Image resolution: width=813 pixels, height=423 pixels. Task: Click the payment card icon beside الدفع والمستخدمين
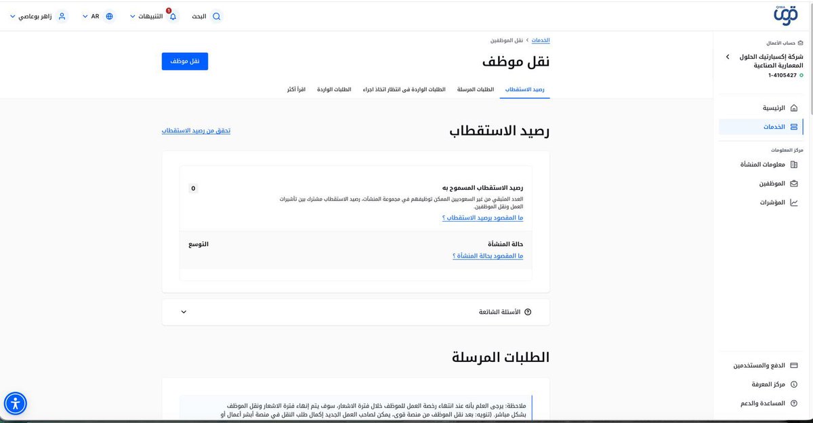coord(794,365)
